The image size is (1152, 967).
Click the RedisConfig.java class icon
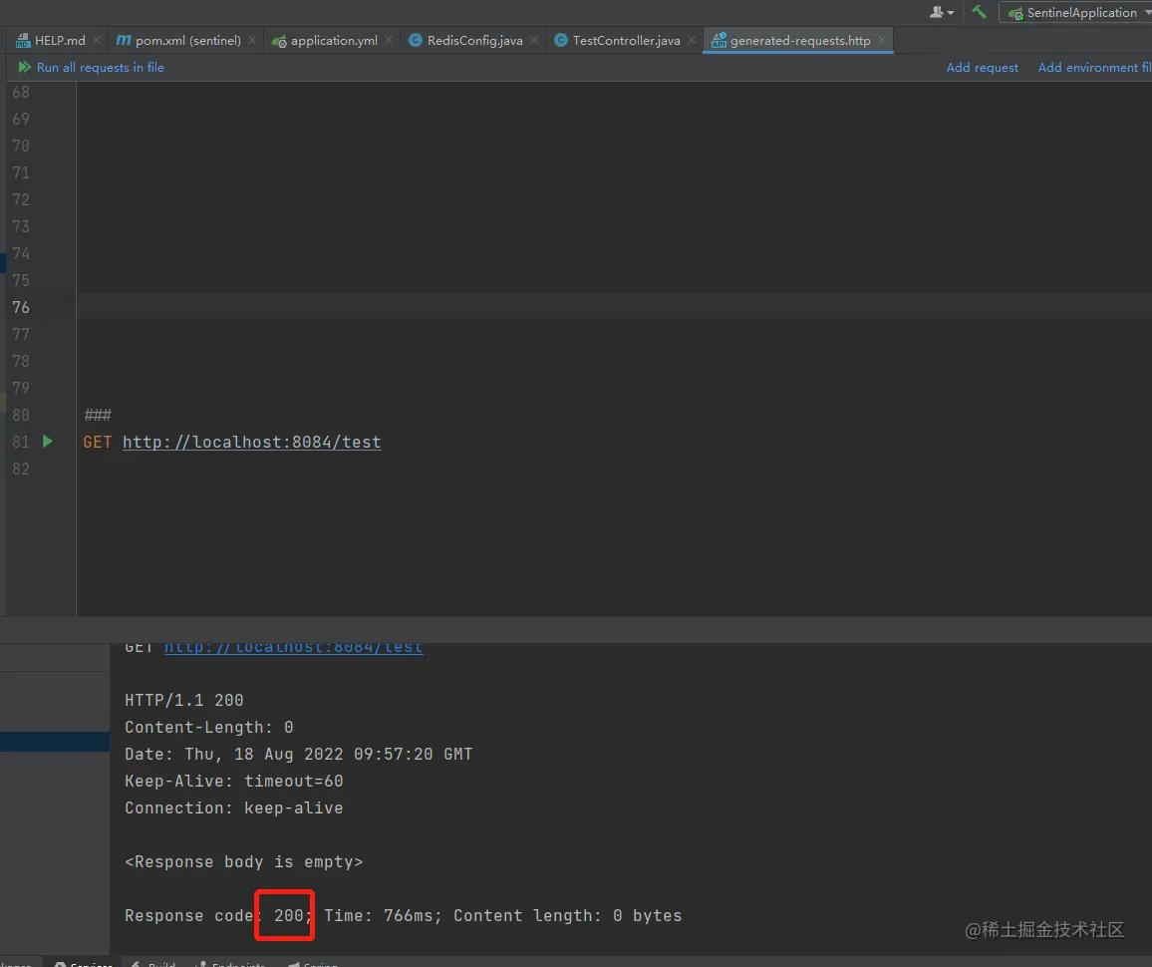416,41
